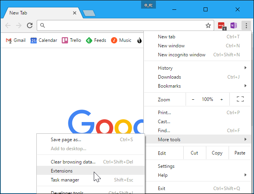Select New tab from the menu
Image resolution: width=254 pixels, height=194 pixels.
click(x=198, y=37)
